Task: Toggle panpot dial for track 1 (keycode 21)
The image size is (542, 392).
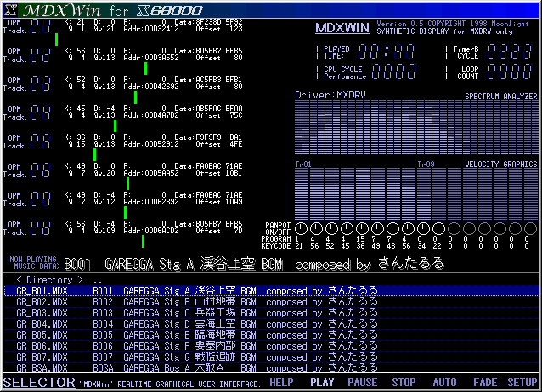Action: (x=301, y=228)
